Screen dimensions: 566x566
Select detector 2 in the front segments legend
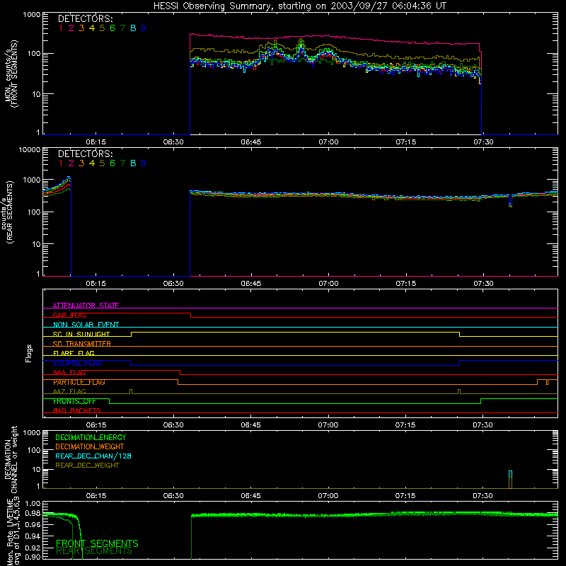coord(71,28)
